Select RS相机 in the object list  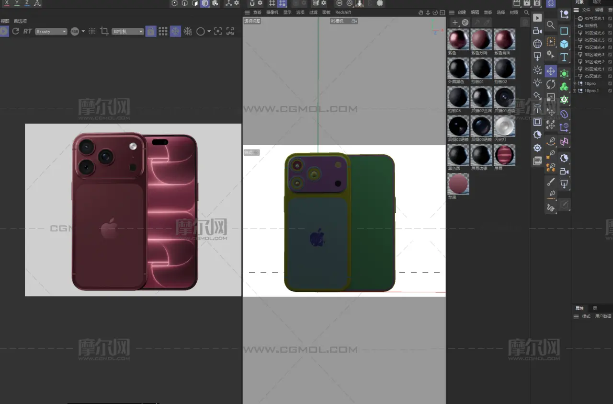(590, 26)
